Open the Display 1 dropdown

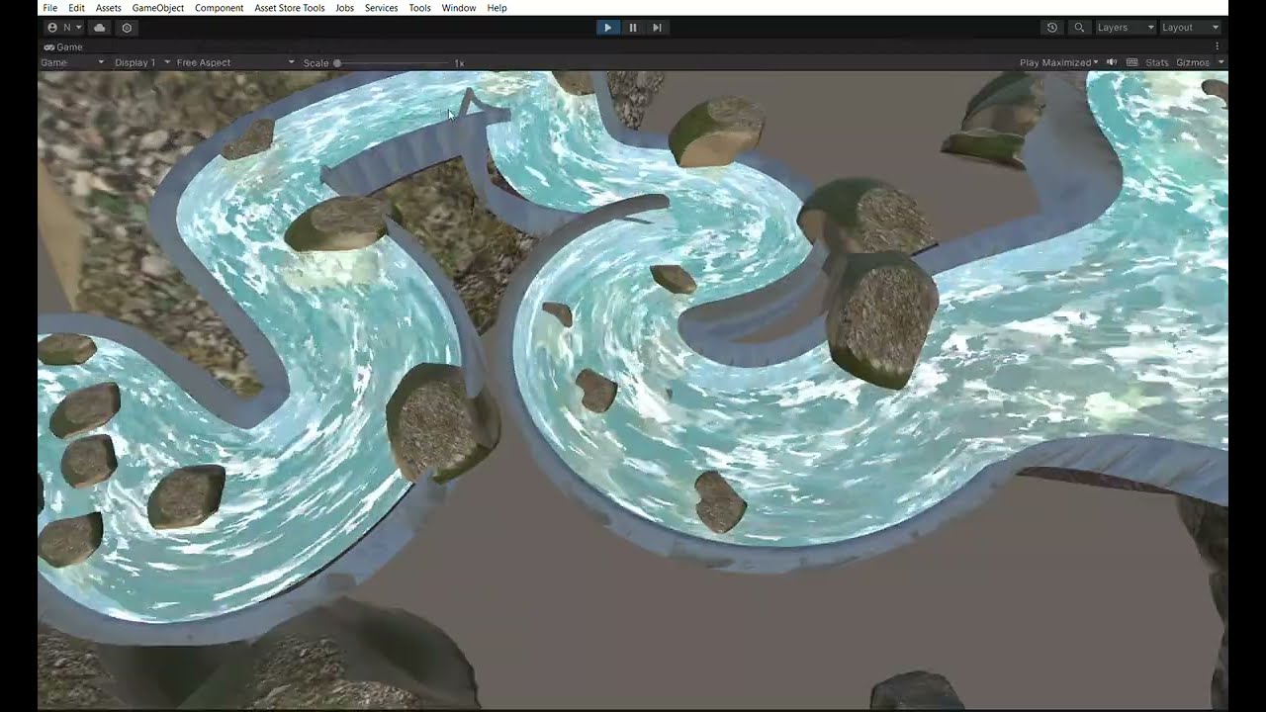pyautogui.click(x=141, y=62)
